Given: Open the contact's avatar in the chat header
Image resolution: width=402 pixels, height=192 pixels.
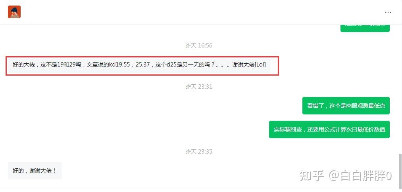Looking at the screenshot, I should coord(14,12).
